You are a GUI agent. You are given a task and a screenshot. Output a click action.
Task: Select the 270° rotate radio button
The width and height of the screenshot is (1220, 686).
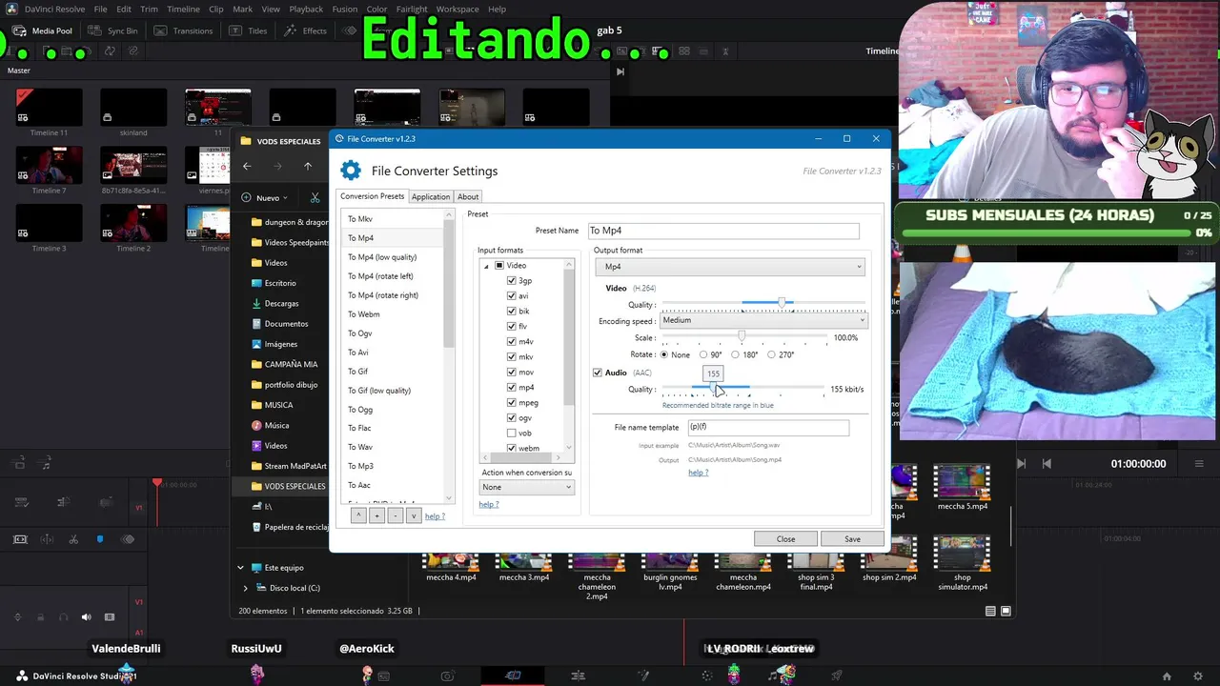771,354
